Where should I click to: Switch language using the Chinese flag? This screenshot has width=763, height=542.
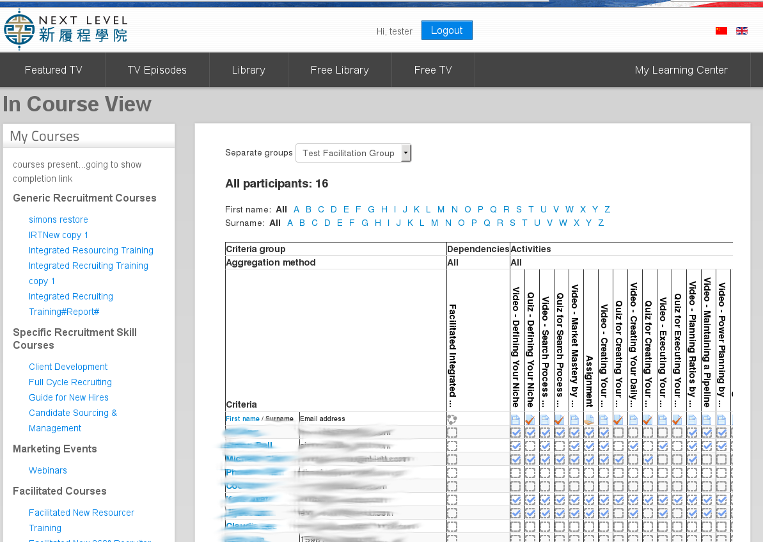click(x=721, y=31)
